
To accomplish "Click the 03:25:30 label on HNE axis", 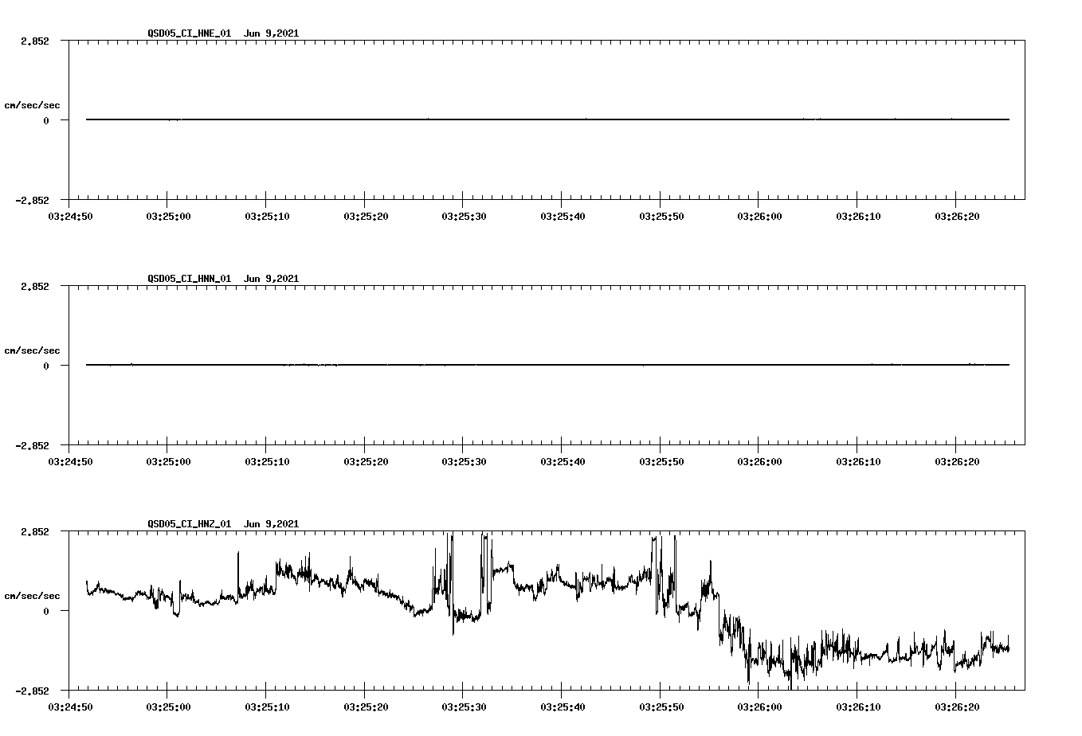I will (x=463, y=216).
